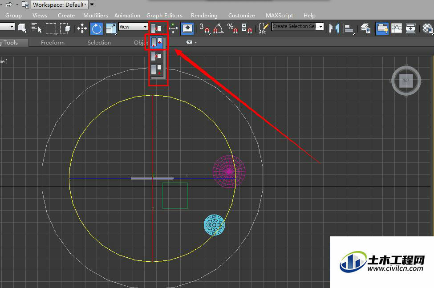Open the Group menu

(13, 16)
